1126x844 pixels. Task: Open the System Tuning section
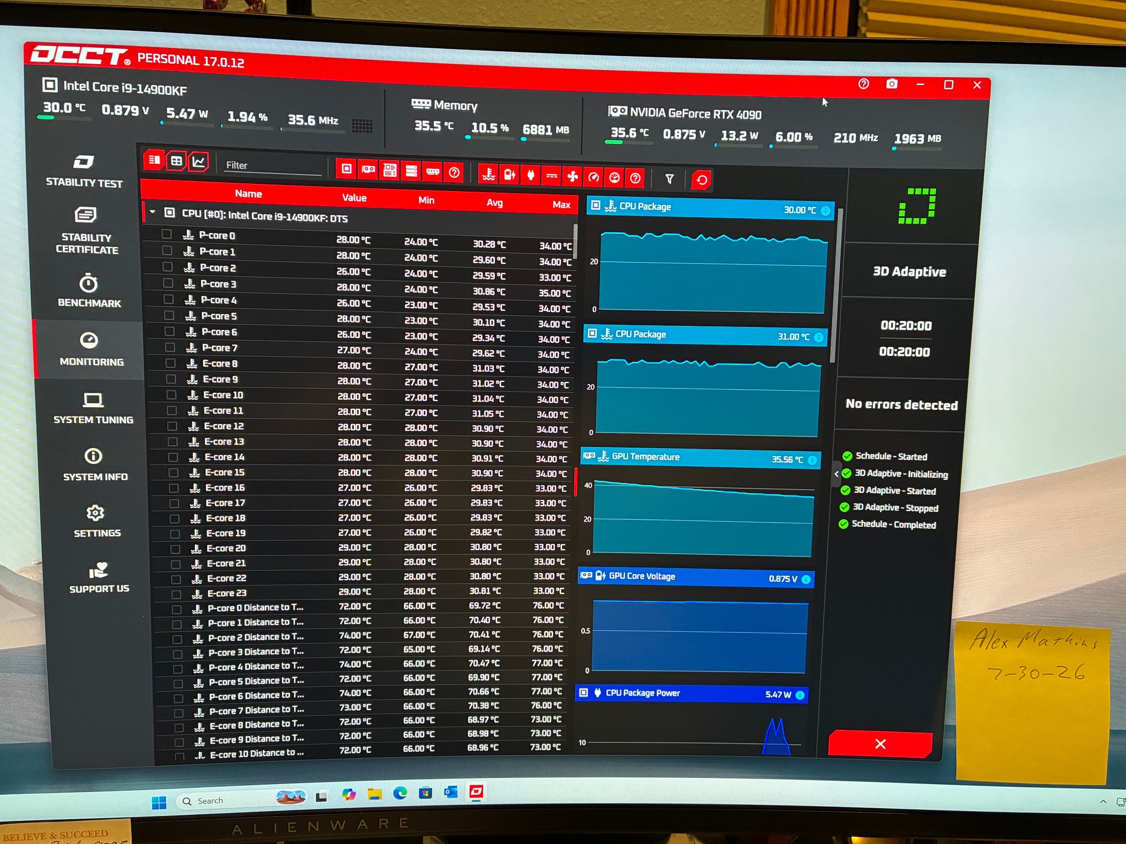pyautogui.click(x=93, y=408)
